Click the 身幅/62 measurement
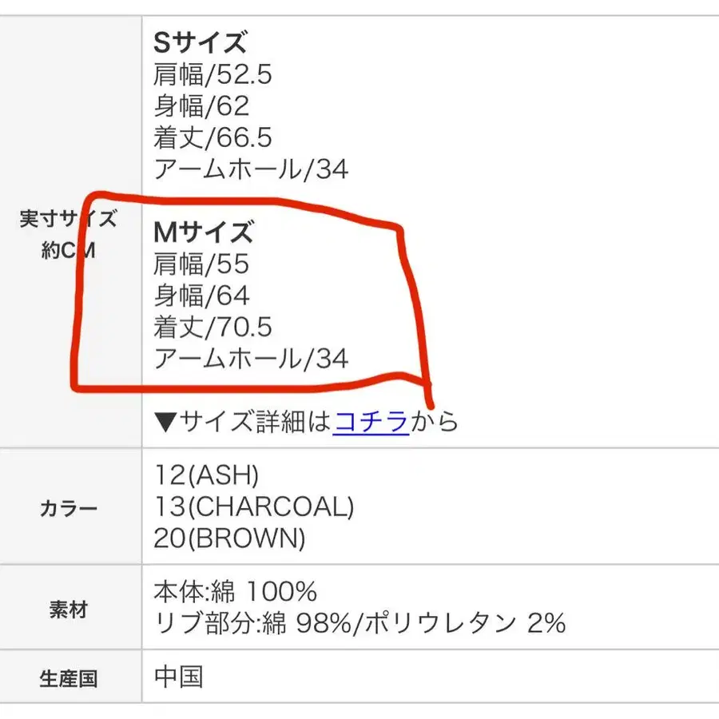The width and height of the screenshot is (719, 719). (x=201, y=106)
